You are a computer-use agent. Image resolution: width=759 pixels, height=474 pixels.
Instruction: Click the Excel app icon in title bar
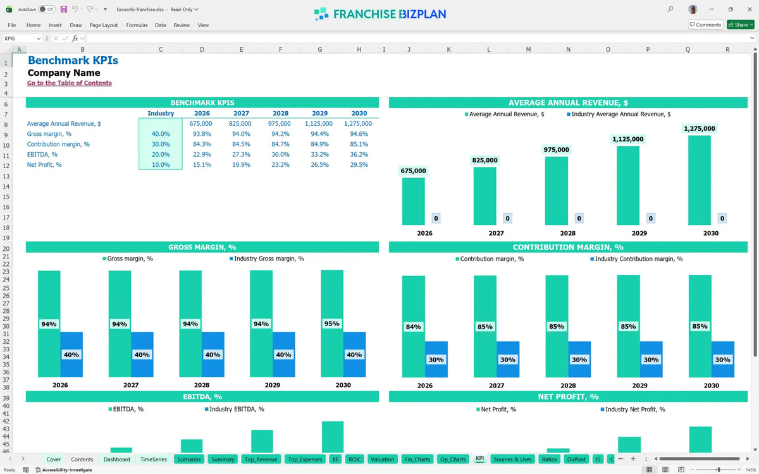[9, 9]
